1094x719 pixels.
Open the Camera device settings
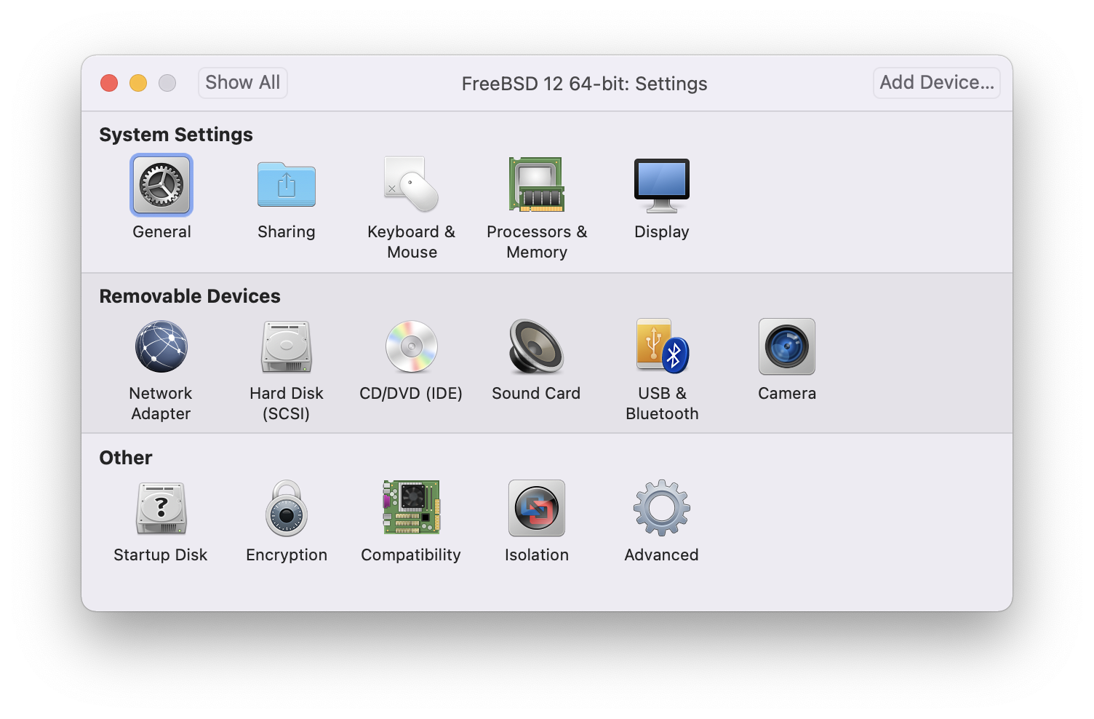tap(787, 346)
